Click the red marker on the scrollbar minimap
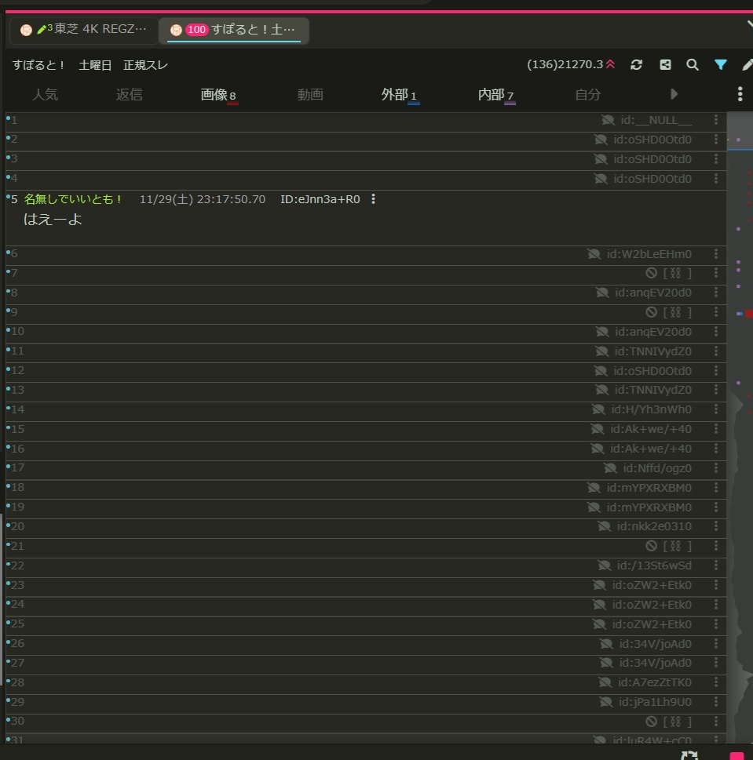 (748, 314)
